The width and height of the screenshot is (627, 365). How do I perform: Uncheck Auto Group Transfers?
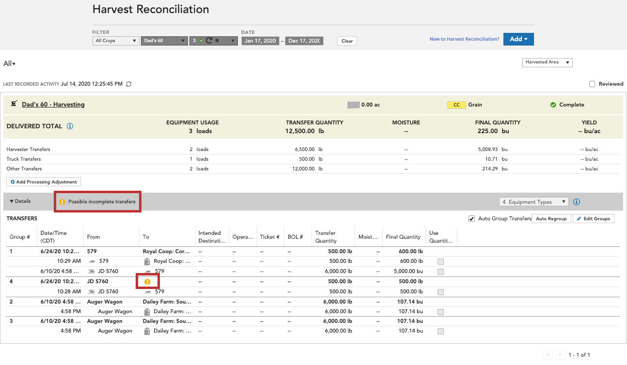[x=471, y=219]
